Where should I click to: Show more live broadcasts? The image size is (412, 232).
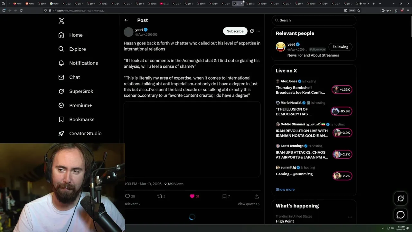pos(285,189)
